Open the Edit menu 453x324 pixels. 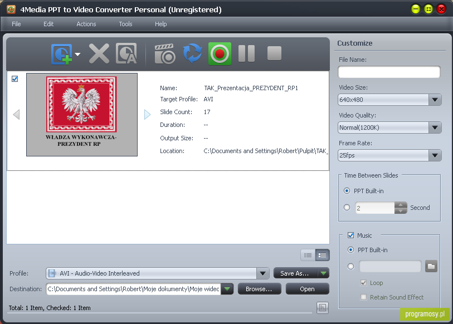[x=48, y=24]
